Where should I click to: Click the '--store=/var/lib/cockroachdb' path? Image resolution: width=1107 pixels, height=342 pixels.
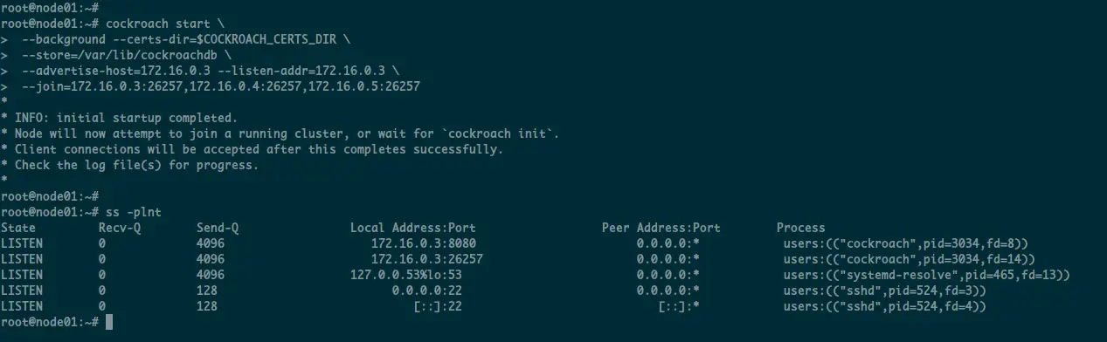120,55
